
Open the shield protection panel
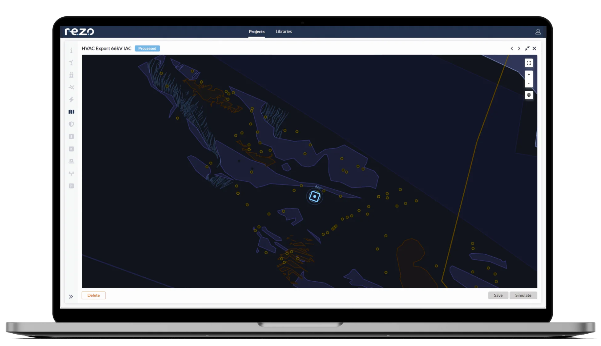tap(71, 124)
